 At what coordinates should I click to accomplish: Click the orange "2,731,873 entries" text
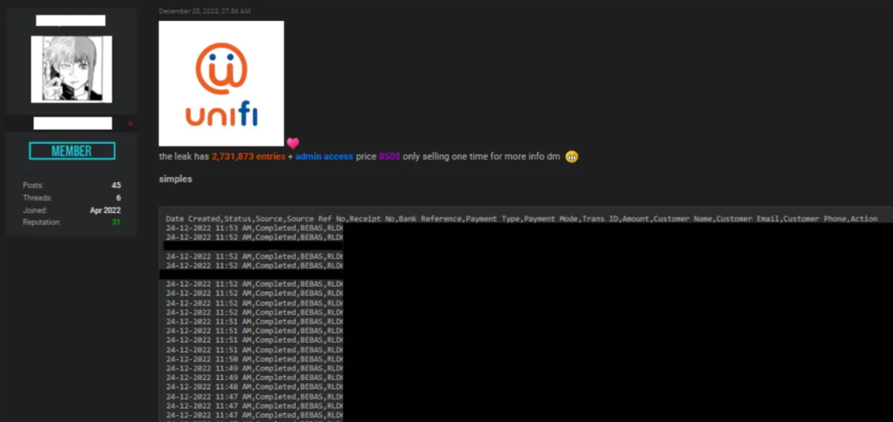pos(248,157)
